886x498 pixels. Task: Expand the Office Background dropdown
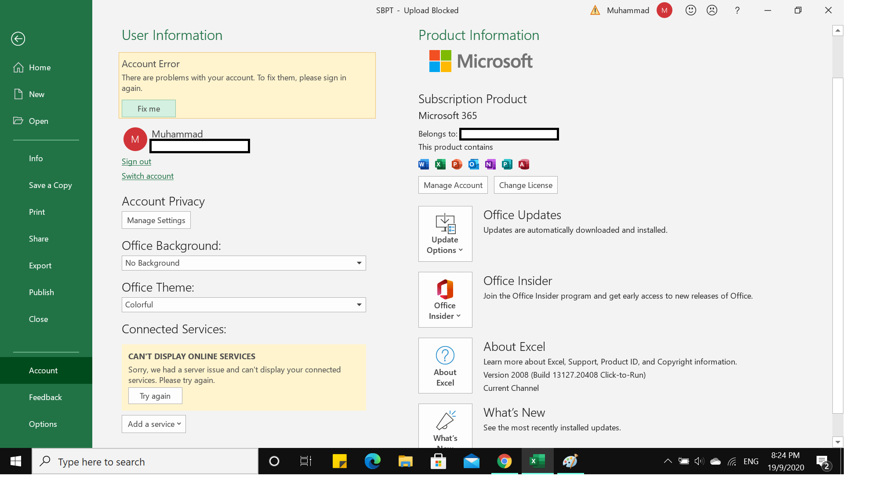pyautogui.click(x=243, y=263)
